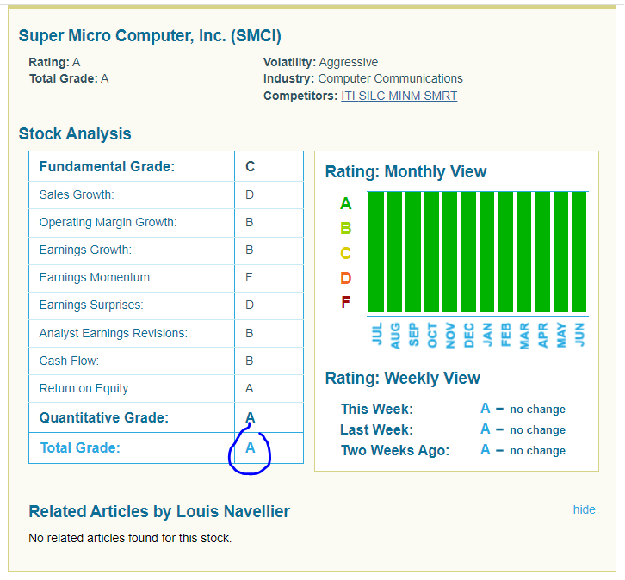
Task: Click Related Articles by Louis Navellier heading
Action: [x=159, y=511]
